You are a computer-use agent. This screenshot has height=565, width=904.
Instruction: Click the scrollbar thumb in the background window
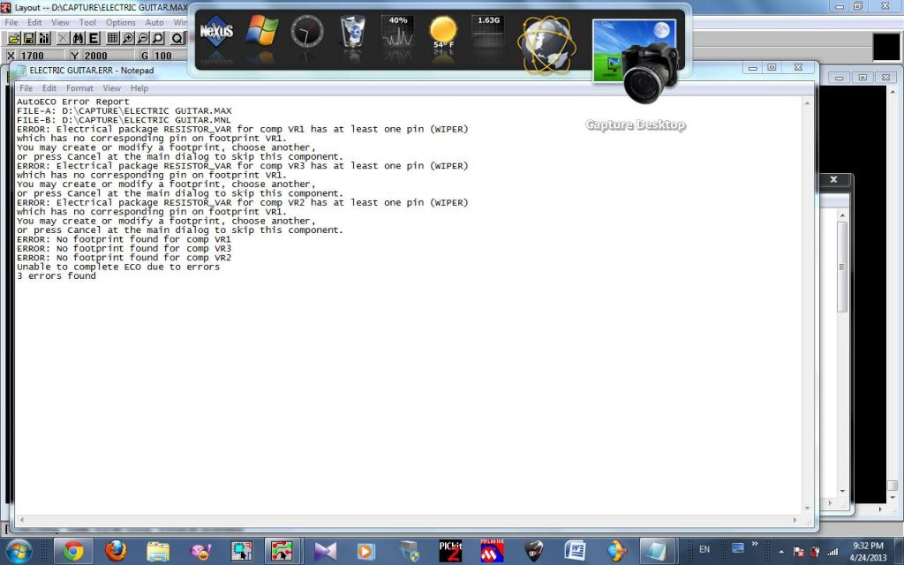[x=841, y=267]
